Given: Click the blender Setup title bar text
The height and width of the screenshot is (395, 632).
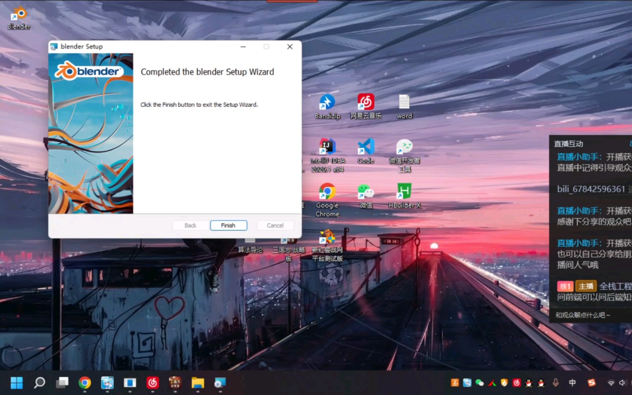Looking at the screenshot, I should click(x=82, y=46).
